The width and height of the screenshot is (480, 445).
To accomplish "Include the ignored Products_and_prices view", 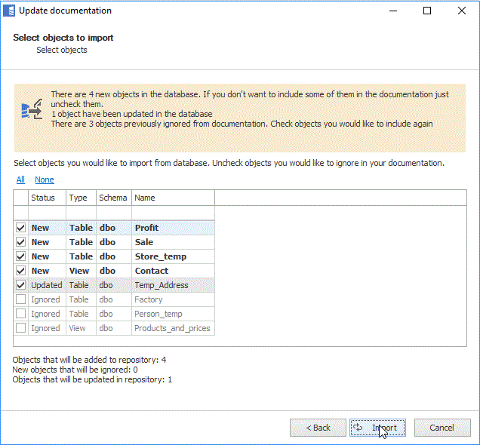I will pos(20,328).
